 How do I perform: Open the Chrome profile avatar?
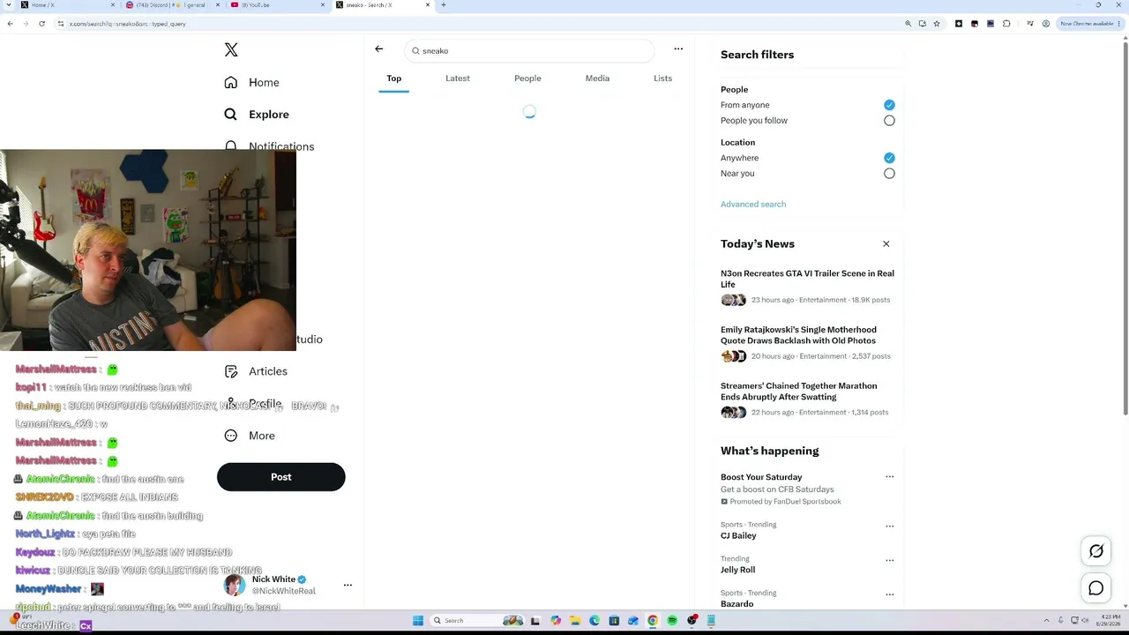[1045, 24]
